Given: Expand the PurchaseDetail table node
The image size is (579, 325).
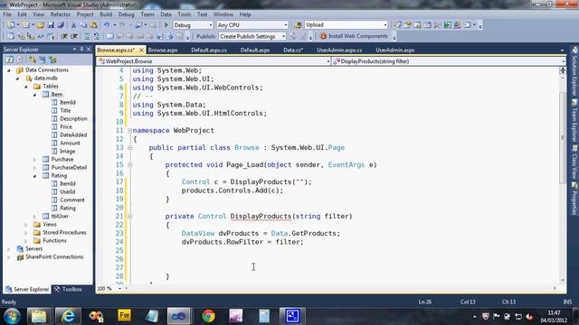Looking at the screenshot, I should click(34, 168).
